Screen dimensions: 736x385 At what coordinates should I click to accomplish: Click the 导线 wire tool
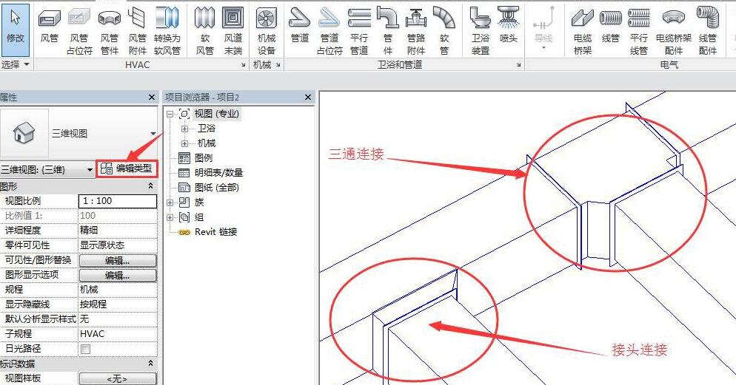coord(543,28)
